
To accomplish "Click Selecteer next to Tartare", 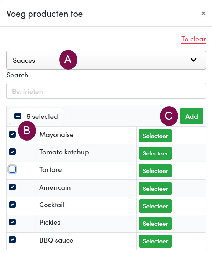I will pyautogui.click(x=155, y=171).
